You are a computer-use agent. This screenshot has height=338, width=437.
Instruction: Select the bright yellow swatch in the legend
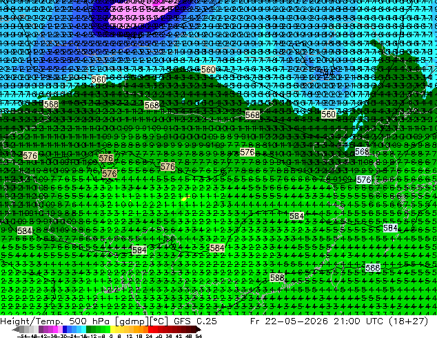pos(112,329)
